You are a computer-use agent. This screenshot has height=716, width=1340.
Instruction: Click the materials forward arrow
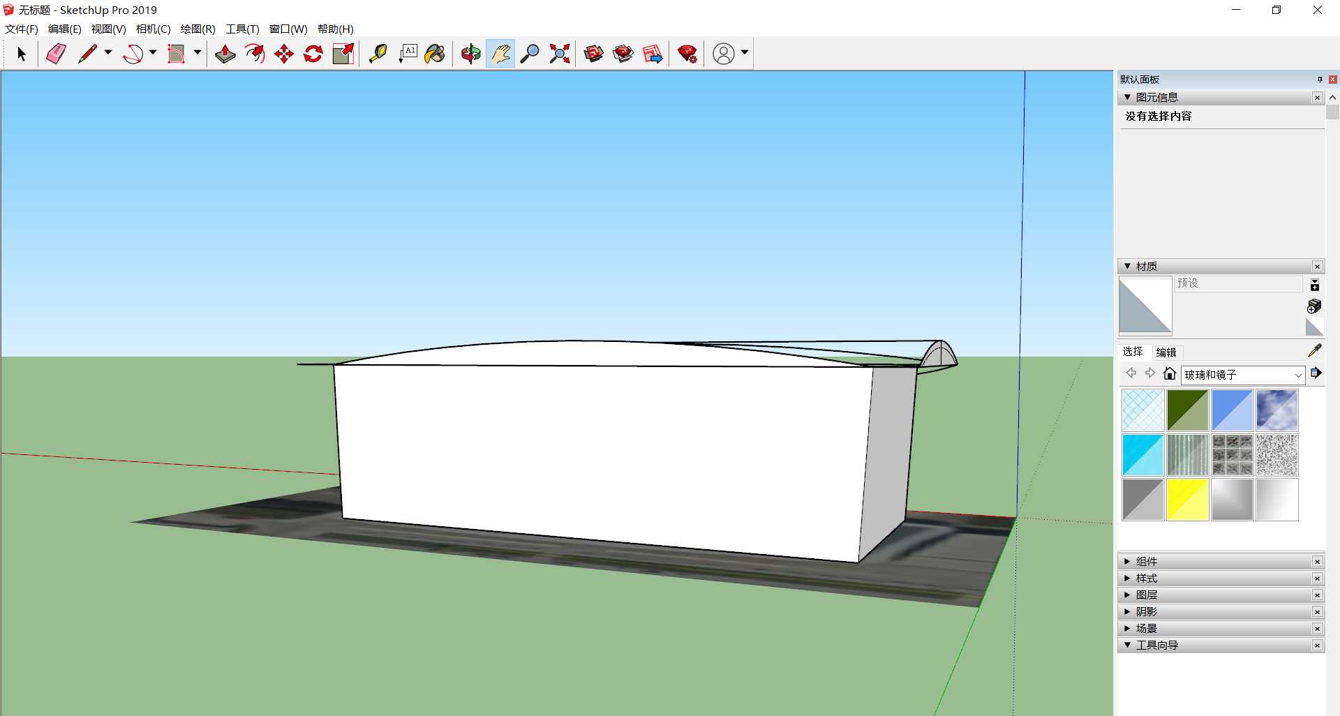point(1150,373)
